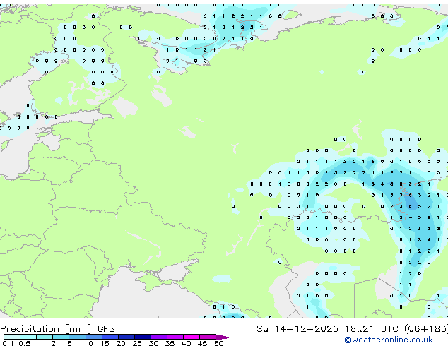The image size is (448, 346).
Task: Click the legend label '10'
Action: (88, 343)
